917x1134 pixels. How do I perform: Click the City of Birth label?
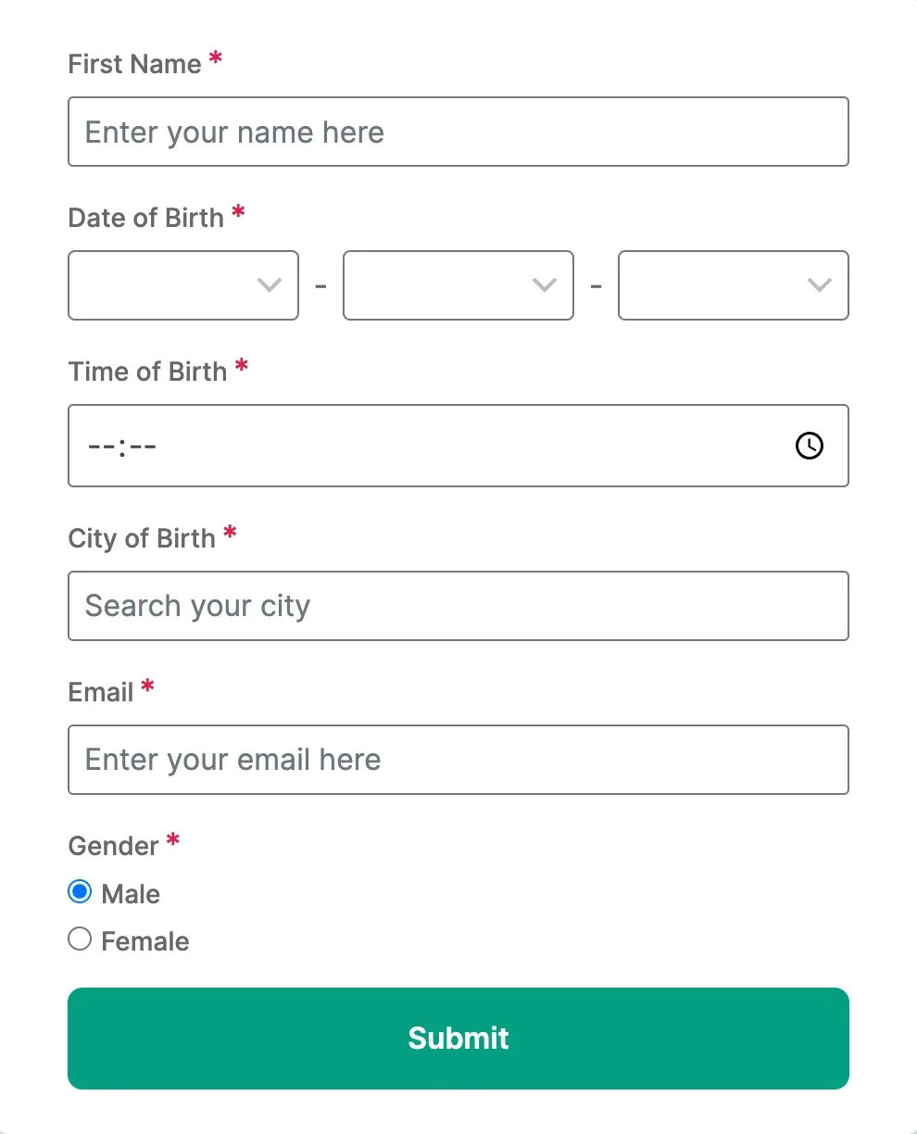click(142, 538)
